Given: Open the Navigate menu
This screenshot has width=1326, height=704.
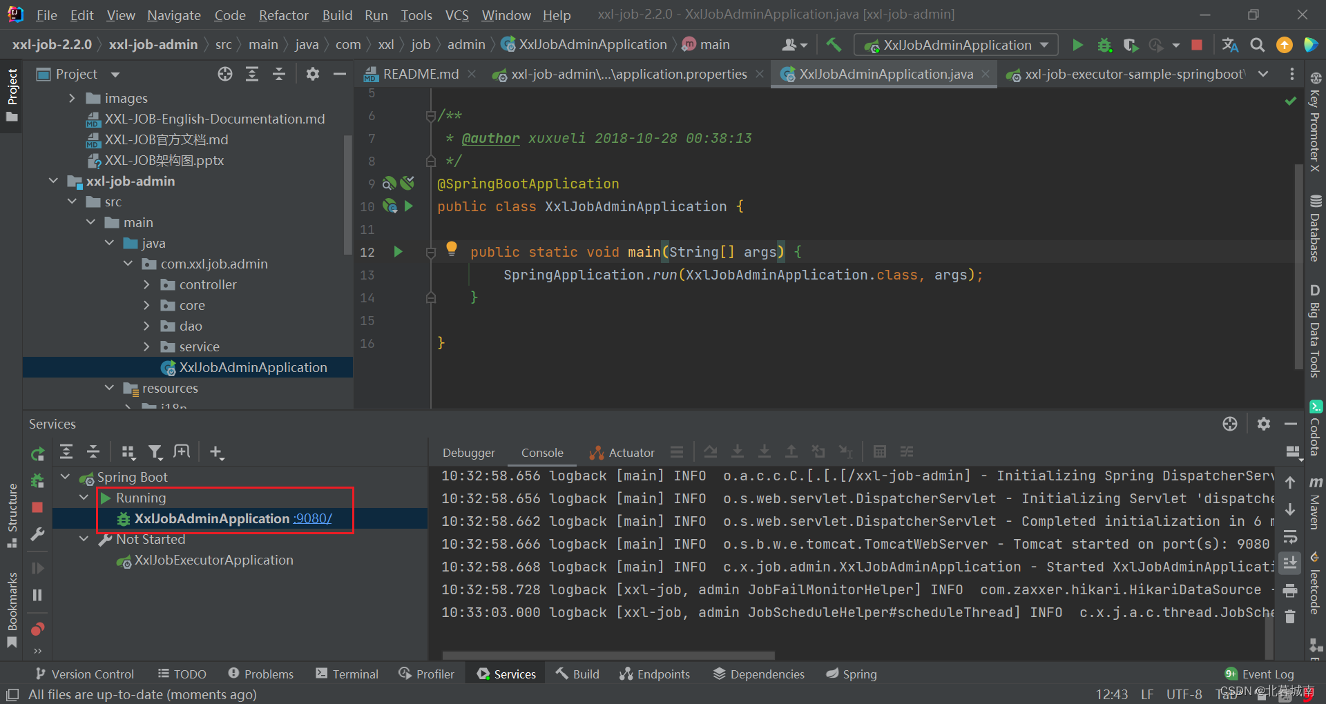Looking at the screenshot, I should [x=174, y=14].
